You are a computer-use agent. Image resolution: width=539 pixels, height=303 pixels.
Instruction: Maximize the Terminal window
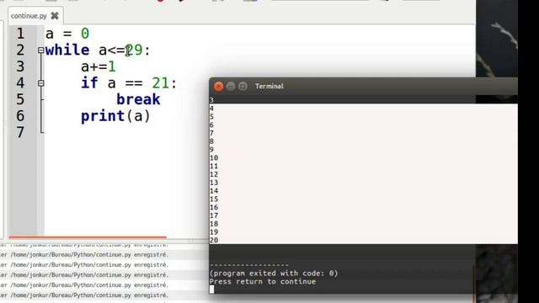243,86
